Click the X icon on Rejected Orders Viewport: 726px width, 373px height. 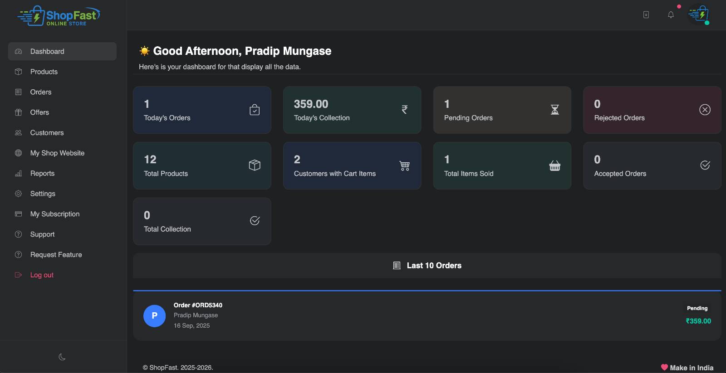coord(705,110)
